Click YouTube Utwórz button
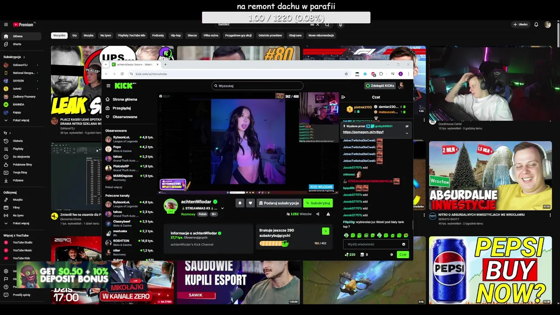The image size is (560, 315). tap(521, 24)
